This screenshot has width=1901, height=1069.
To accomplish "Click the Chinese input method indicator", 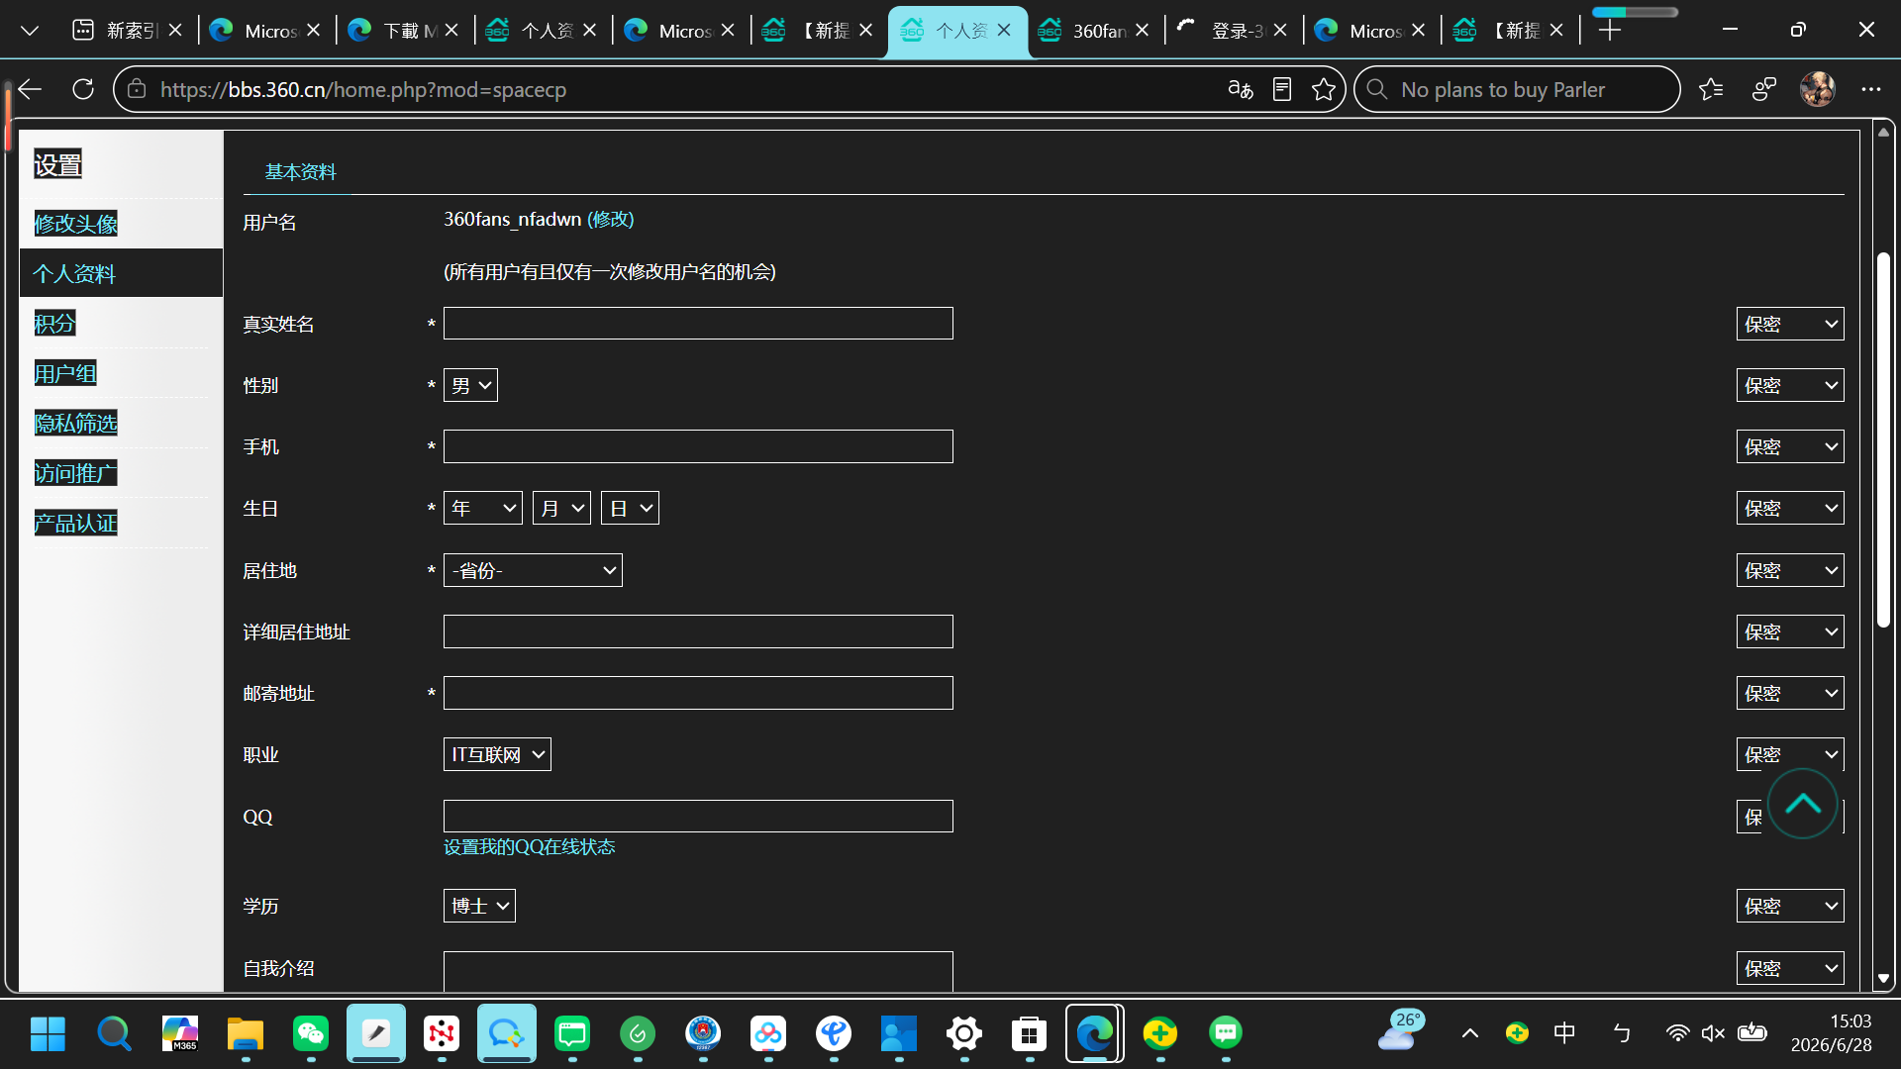I will point(1564,1033).
